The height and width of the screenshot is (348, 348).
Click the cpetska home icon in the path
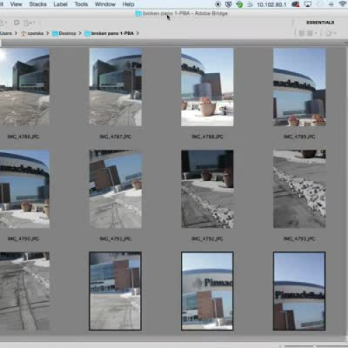point(24,33)
